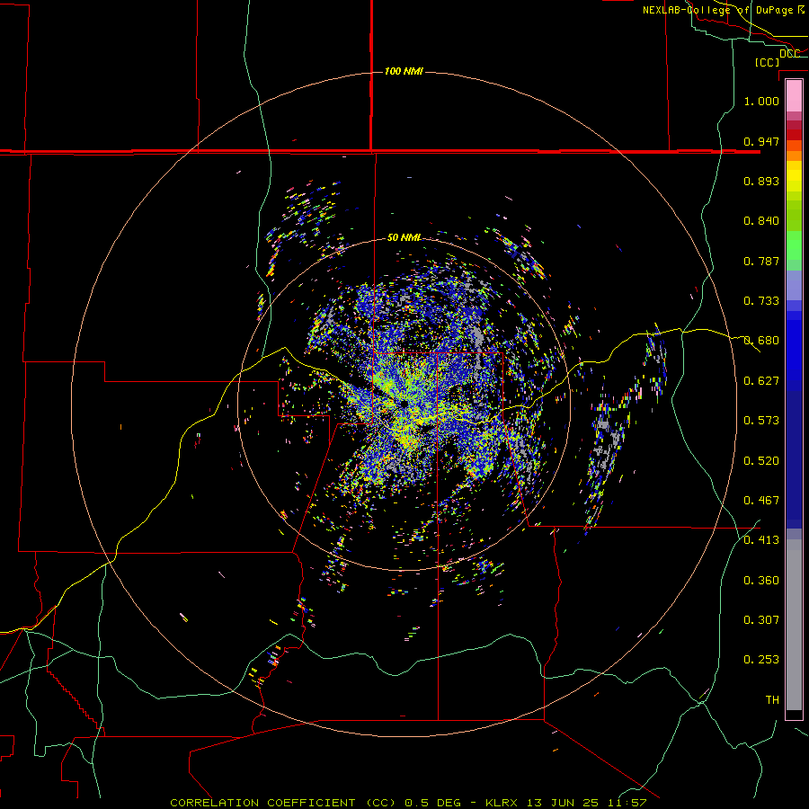Pick the pink swatch beside 1.000
This screenshot has height=809, width=809.
pos(794,96)
